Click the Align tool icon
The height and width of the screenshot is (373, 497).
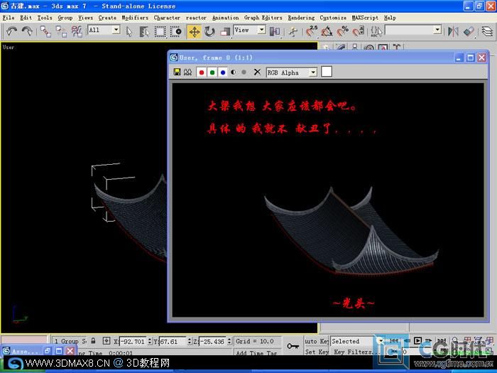pos(469,31)
